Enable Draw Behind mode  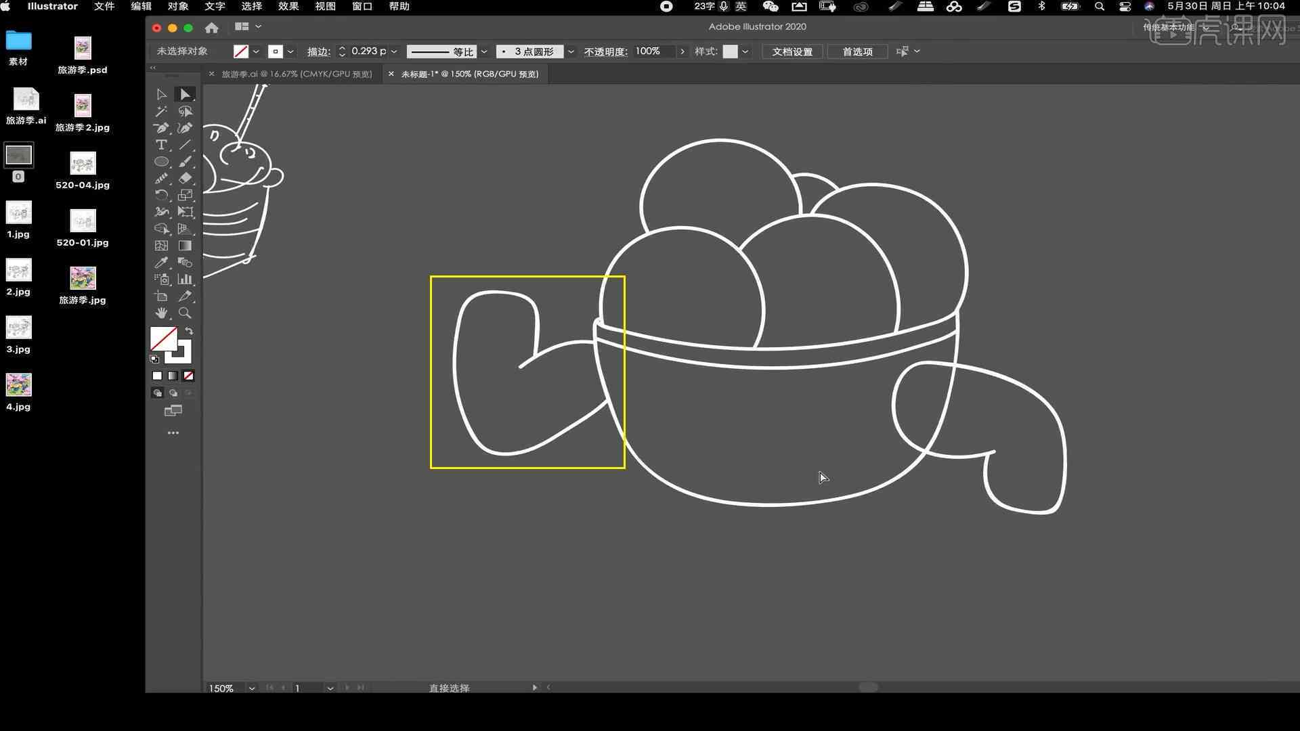point(173,393)
